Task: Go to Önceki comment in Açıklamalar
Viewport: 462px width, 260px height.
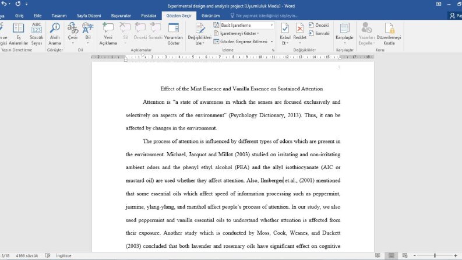Action: 140,31
